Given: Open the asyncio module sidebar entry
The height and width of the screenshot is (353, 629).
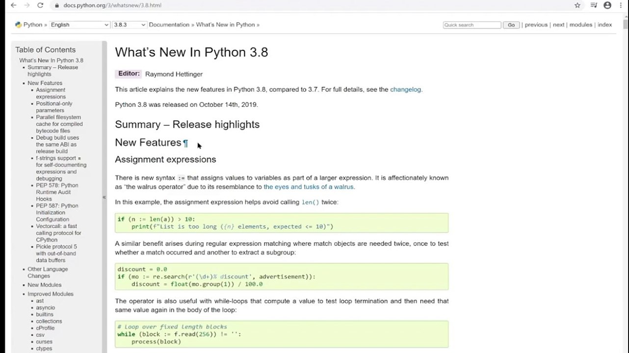Looking at the screenshot, I should click(x=45, y=308).
